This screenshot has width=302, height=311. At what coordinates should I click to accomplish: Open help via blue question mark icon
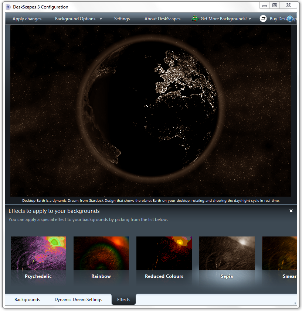[x=290, y=19]
